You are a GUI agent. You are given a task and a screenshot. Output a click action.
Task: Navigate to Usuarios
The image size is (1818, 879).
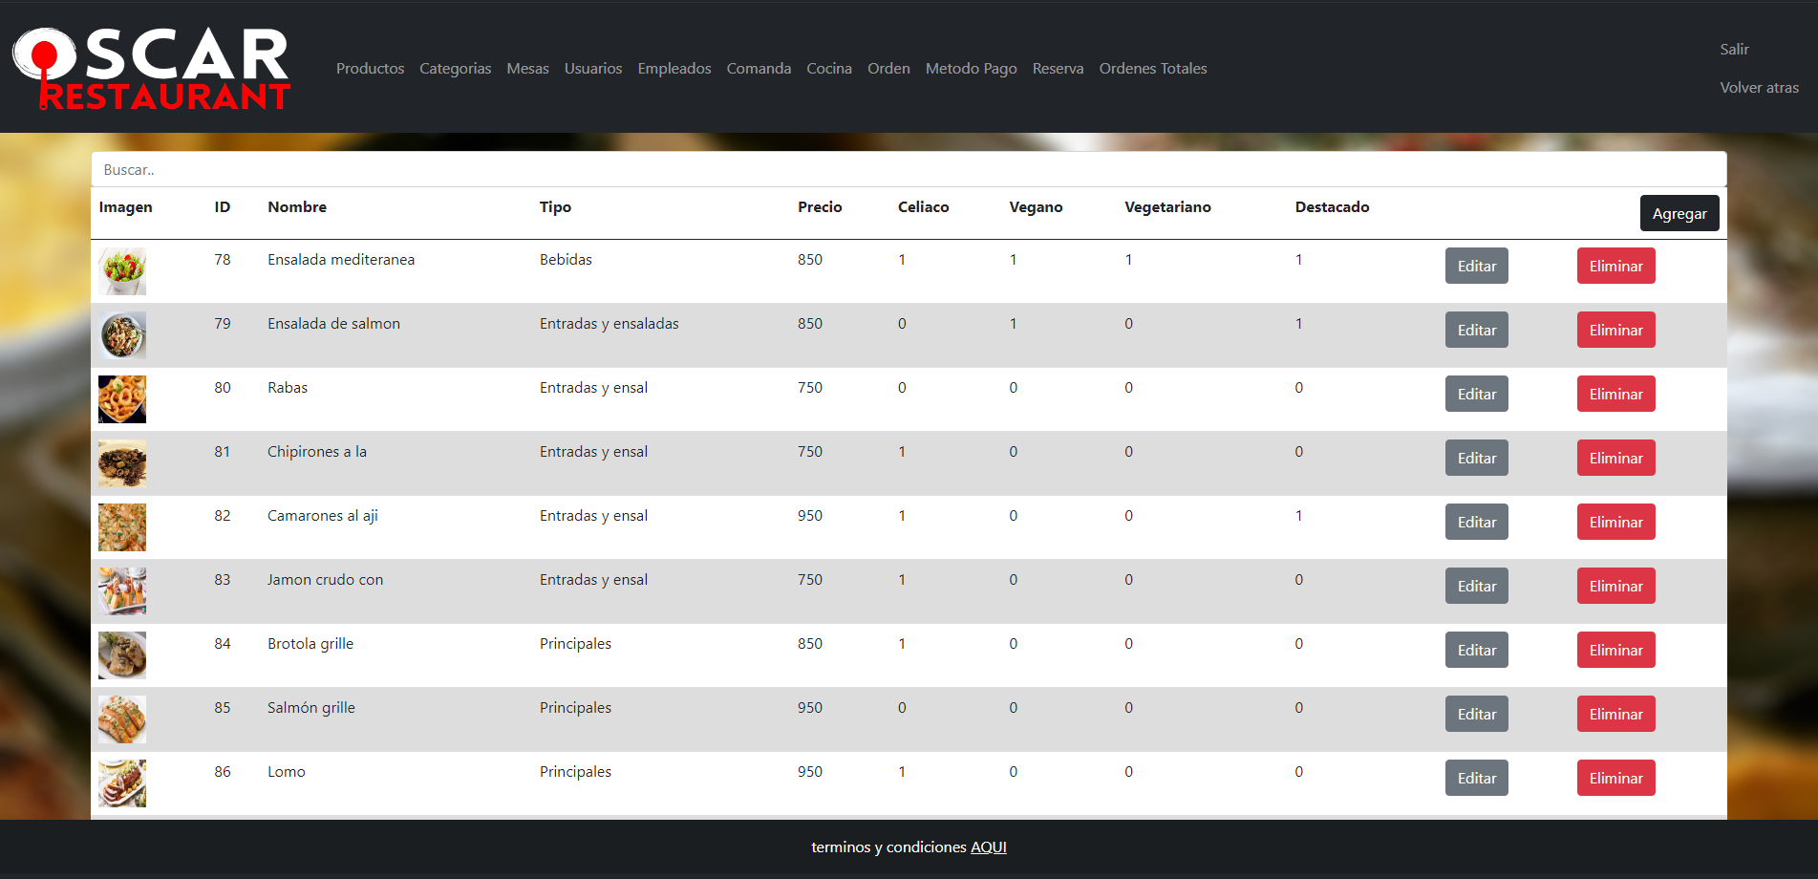point(593,69)
